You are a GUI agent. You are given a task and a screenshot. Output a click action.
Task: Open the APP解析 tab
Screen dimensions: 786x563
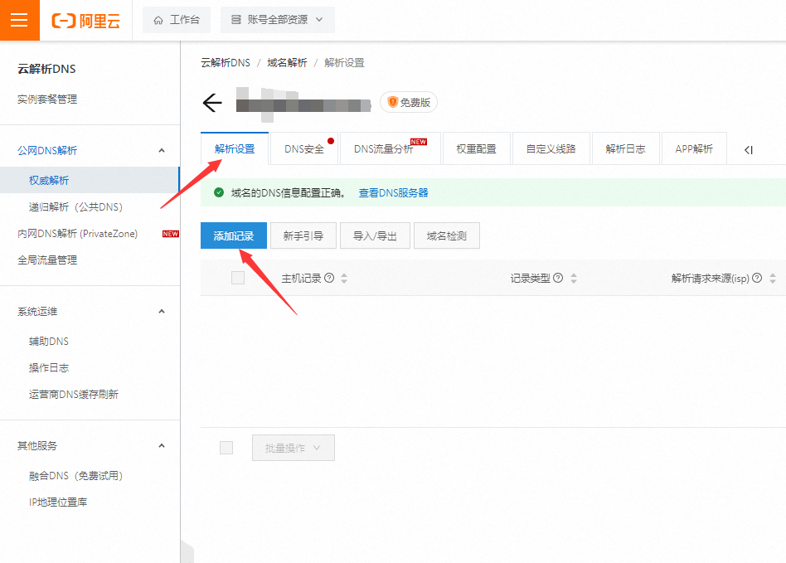coord(694,149)
